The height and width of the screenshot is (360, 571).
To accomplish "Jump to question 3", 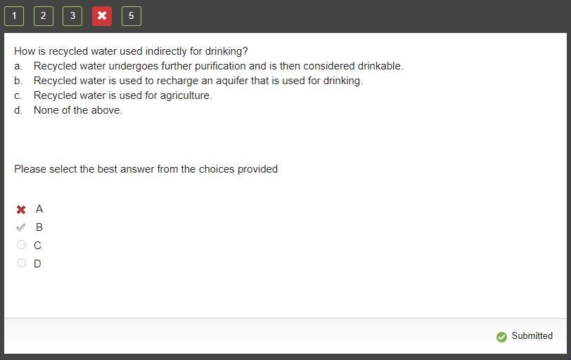I will [x=72, y=16].
